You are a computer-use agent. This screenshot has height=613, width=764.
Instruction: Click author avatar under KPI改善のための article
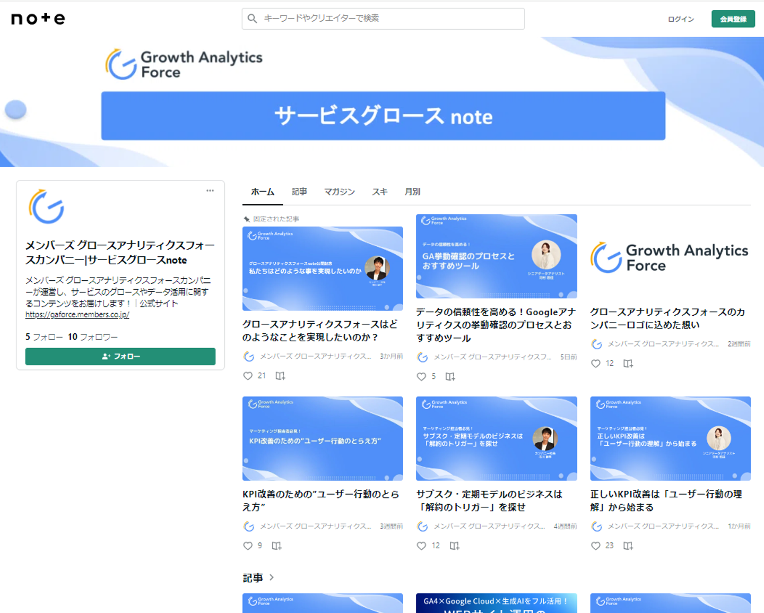249,526
